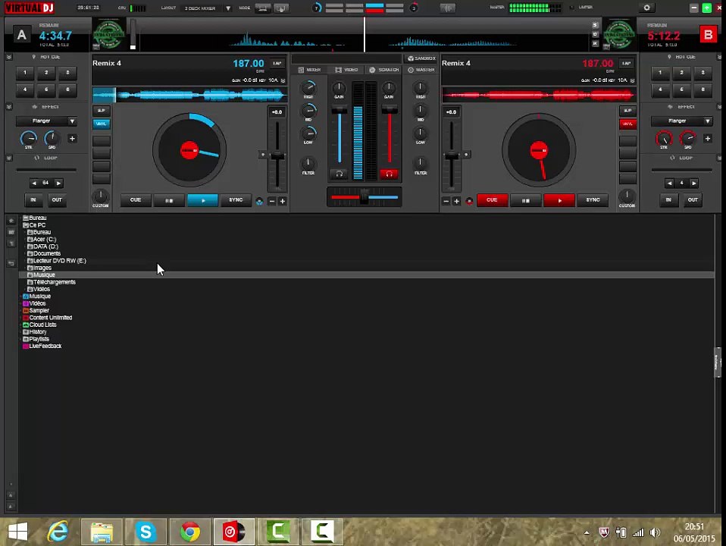Click the SYNC button on deck B
The height and width of the screenshot is (546, 726).
(593, 200)
